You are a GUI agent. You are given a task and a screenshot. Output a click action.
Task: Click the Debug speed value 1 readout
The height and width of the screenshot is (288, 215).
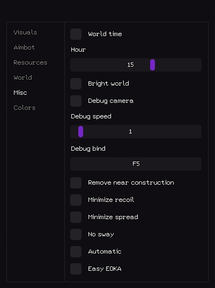pyautogui.click(x=130, y=131)
